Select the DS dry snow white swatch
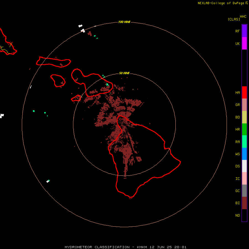Screen dimensions: 249x249 (x=244, y=166)
